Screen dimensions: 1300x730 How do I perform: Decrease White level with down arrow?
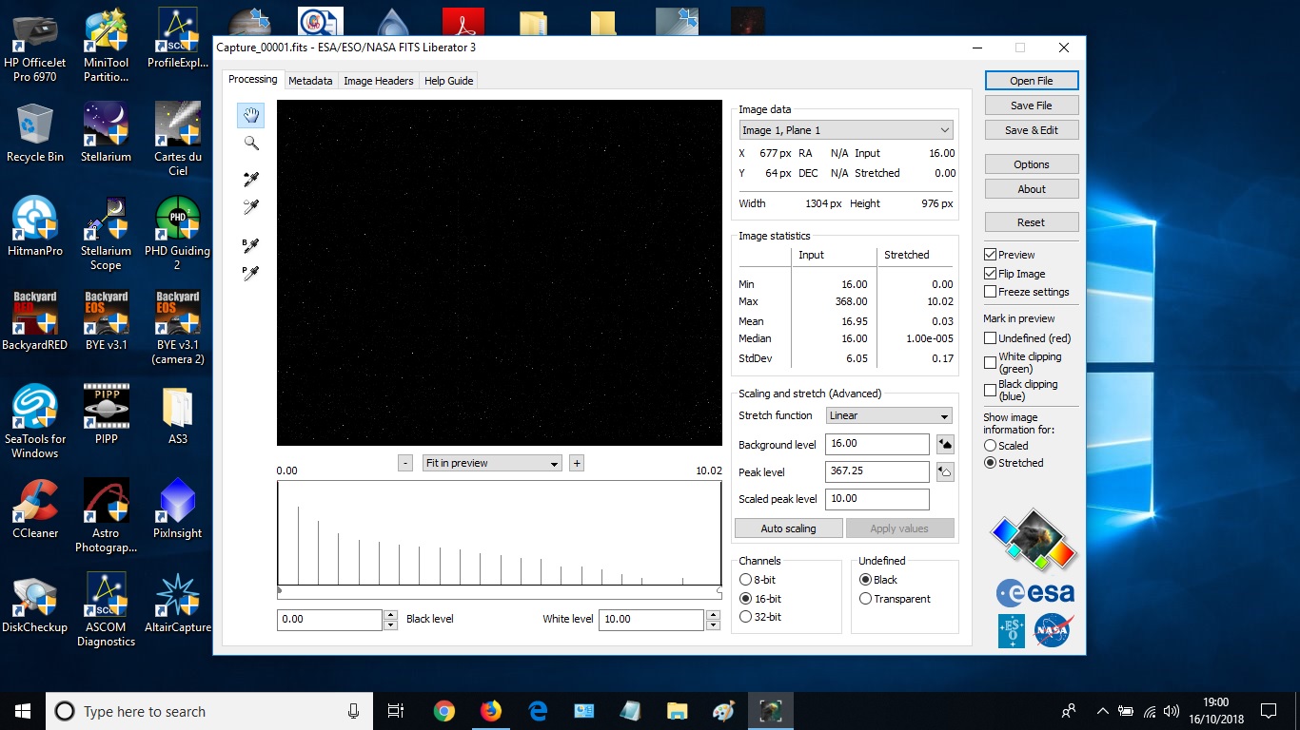pyautogui.click(x=713, y=624)
